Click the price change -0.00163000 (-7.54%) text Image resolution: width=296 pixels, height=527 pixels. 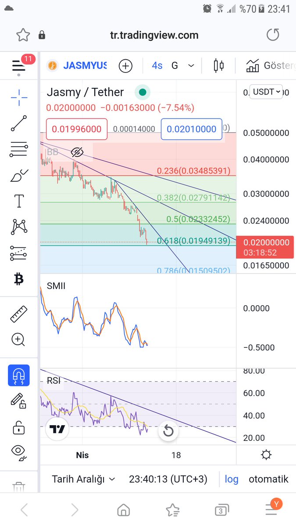(147, 108)
